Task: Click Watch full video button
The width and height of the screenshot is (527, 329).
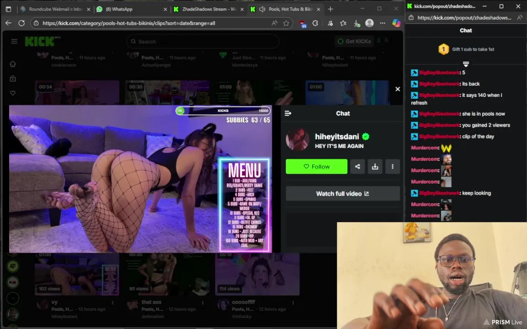Action: pos(343,194)
